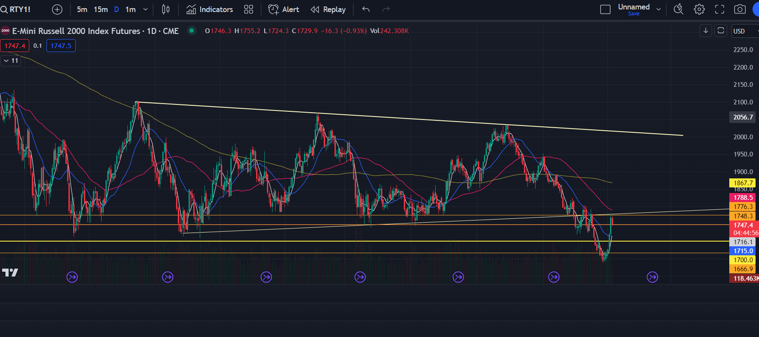The image size is (759, 337).
Task: Open chart settings gear icon
Action: [700, 9]
